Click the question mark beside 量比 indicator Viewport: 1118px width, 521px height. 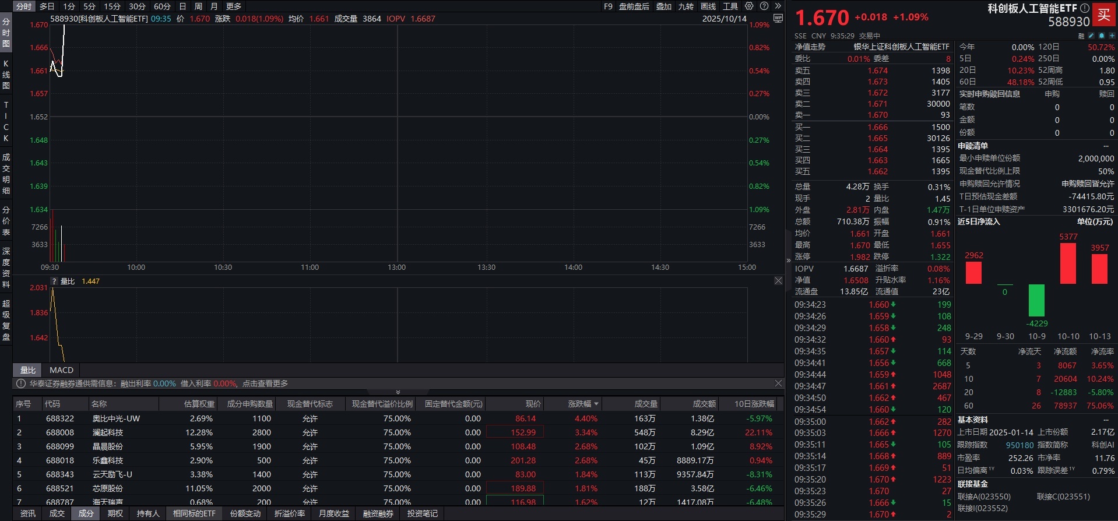54,281
